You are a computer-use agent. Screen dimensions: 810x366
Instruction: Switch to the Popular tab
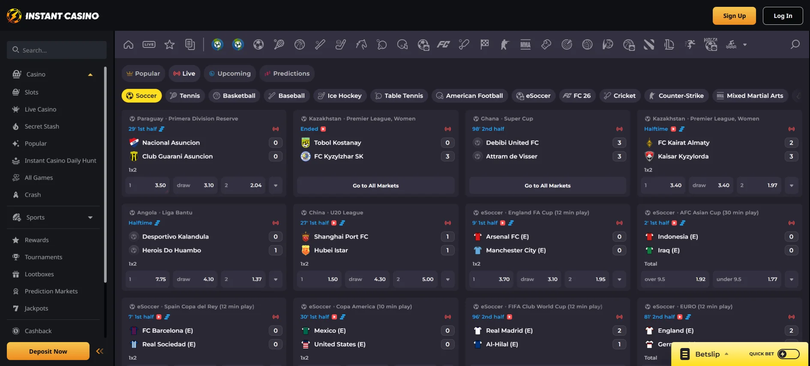click(143, 74)
